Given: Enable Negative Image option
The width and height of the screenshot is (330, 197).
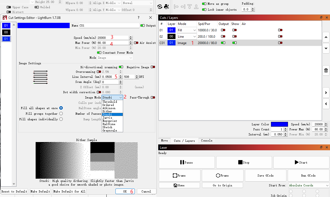Looking at the screenshot, I should (153, 67).
